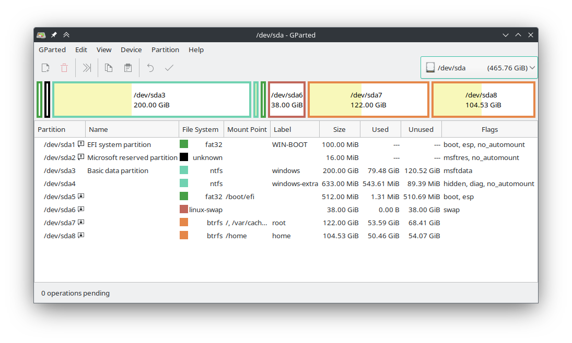This screenshot has width=572, height=343.
Task: Click the lock icon next to /dev/sda7
Action: tap(81, 222)
